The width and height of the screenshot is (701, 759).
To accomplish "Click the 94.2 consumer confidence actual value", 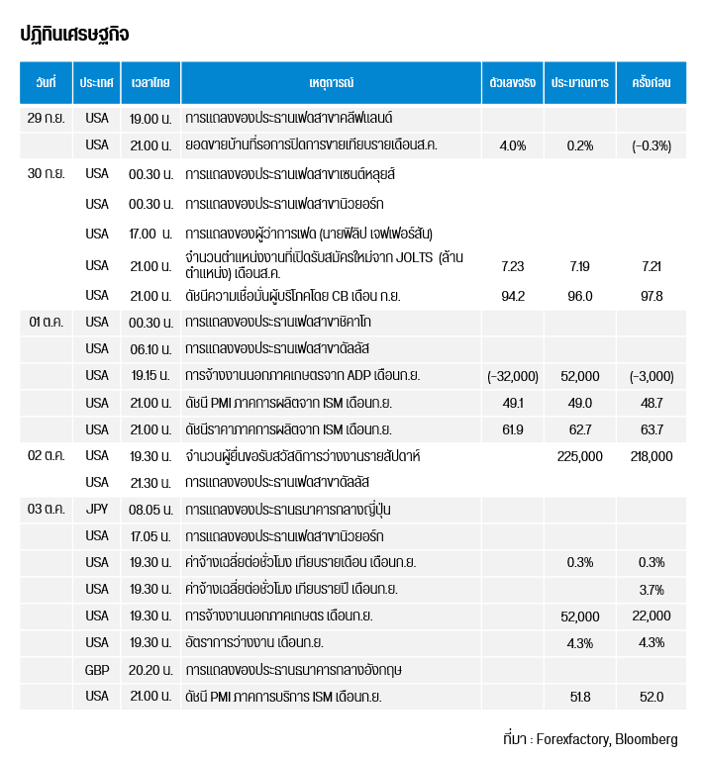I will (512, 296).
